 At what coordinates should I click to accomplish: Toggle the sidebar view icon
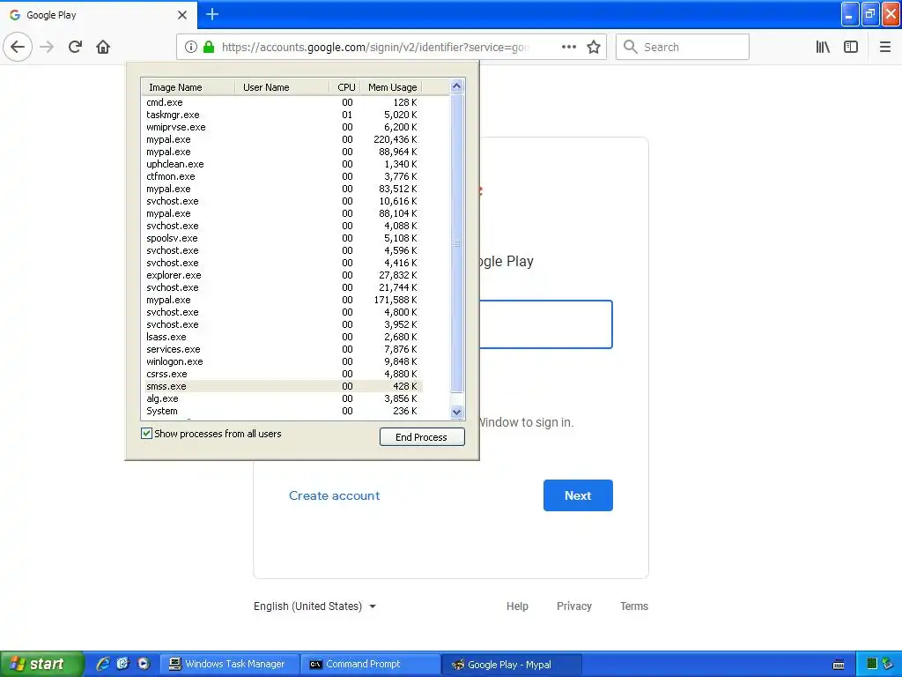pos(851,48)
